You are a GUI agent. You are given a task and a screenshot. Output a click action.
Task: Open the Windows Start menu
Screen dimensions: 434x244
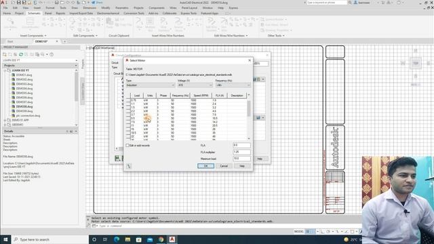click(5, 239)
